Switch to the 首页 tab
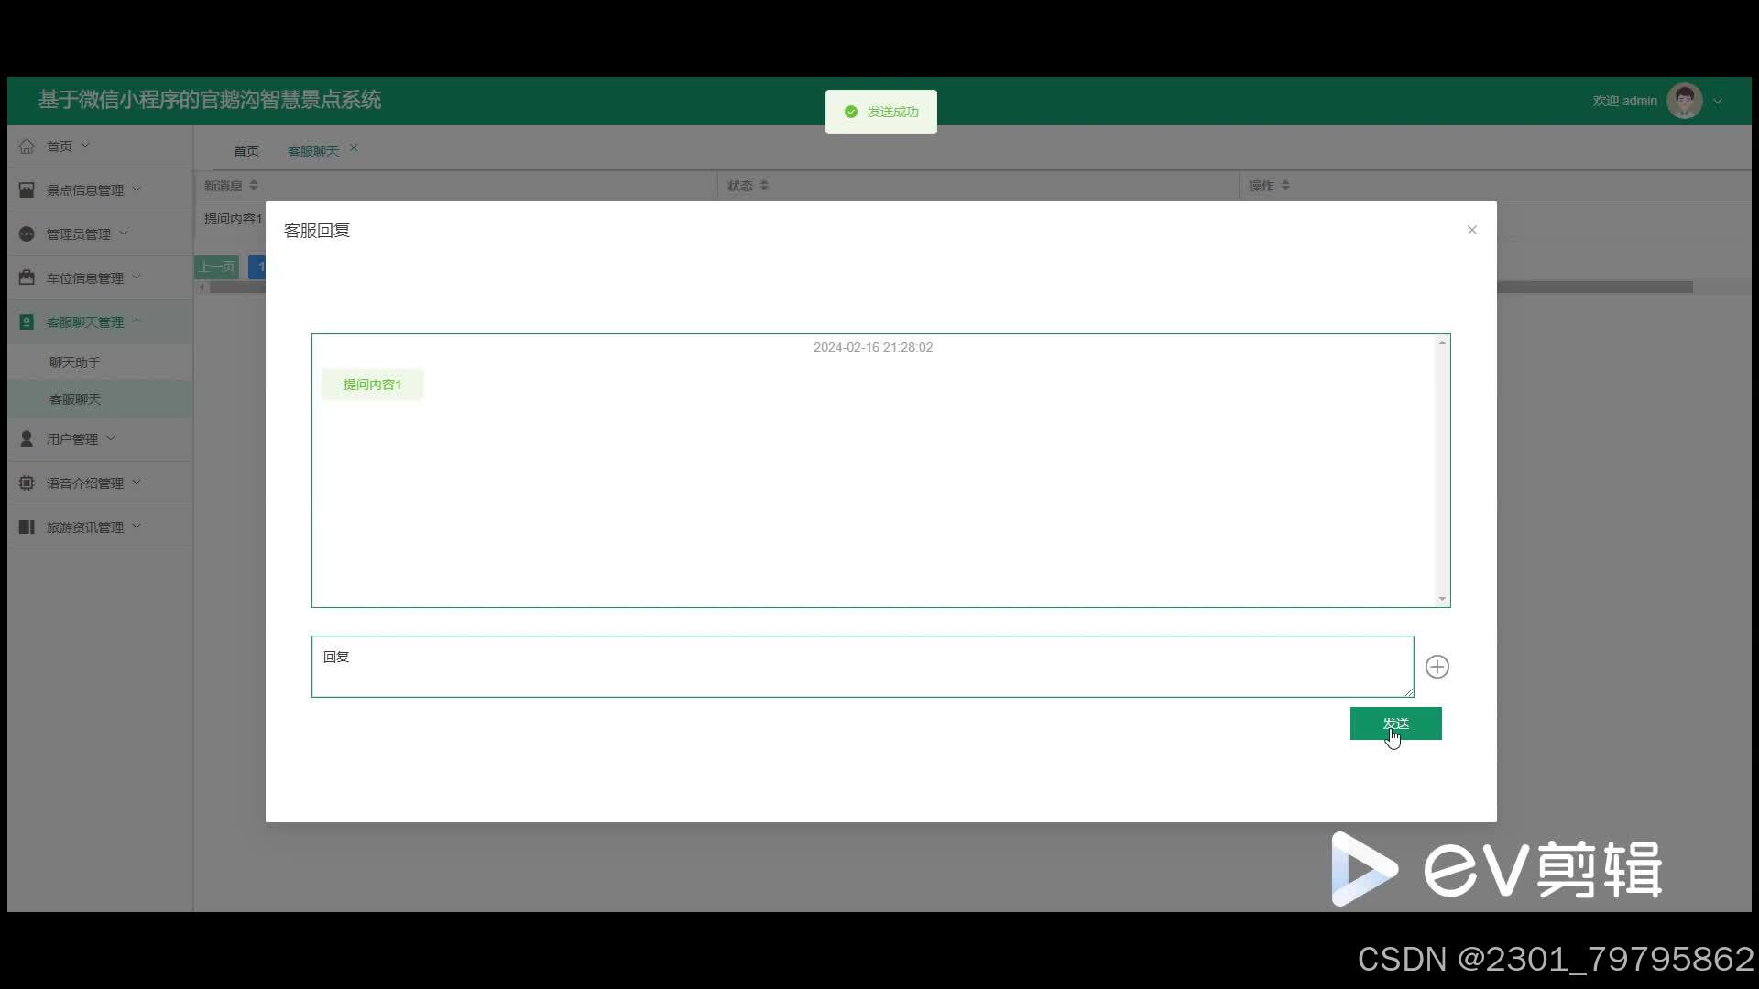 [x=246, y=151]
